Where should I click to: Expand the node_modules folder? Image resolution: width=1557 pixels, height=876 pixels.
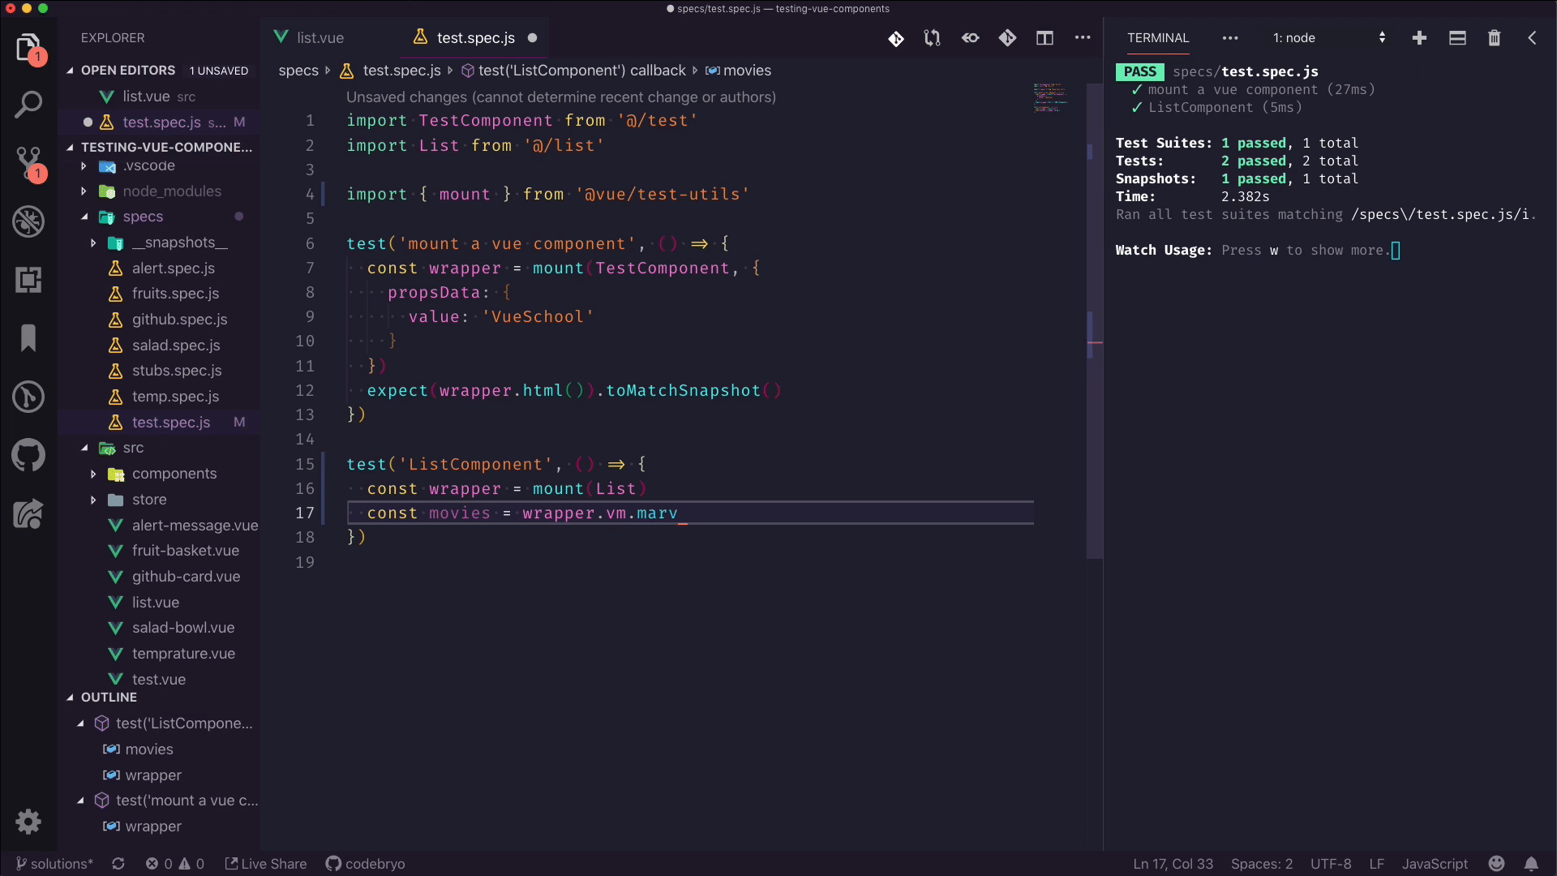click(x=84, y=191)
